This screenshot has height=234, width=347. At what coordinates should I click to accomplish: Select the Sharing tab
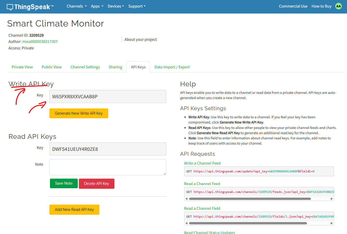[115, 67]
